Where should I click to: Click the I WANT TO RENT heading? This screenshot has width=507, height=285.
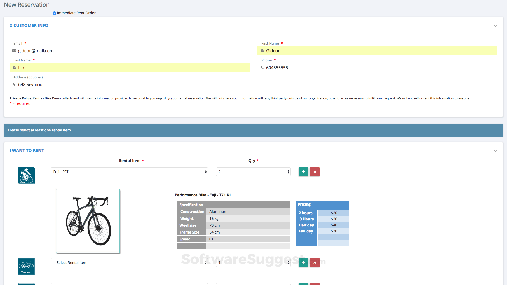pyautogui.click(x=27, y=150)
